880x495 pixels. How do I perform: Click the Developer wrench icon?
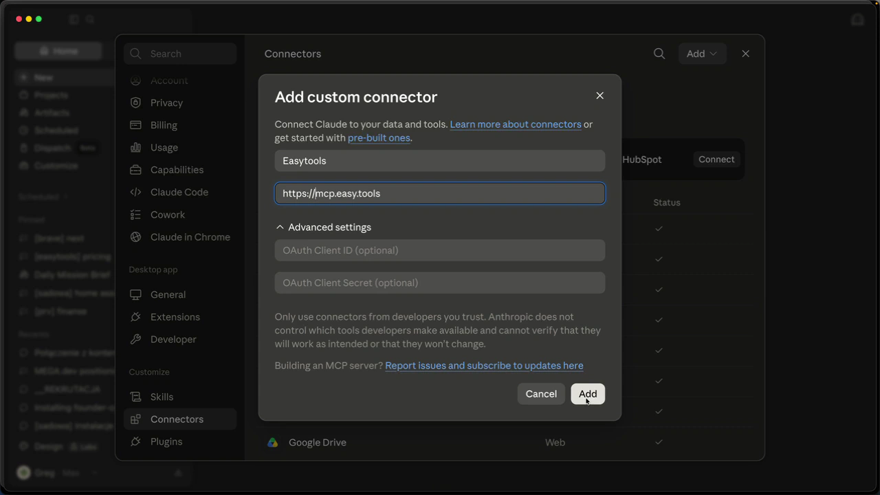click(136, 339)
